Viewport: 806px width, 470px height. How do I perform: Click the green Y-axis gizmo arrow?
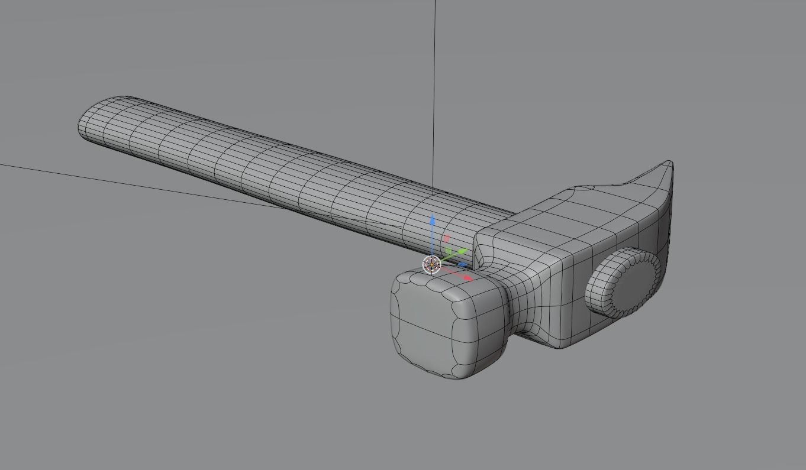tap(462, 252)
